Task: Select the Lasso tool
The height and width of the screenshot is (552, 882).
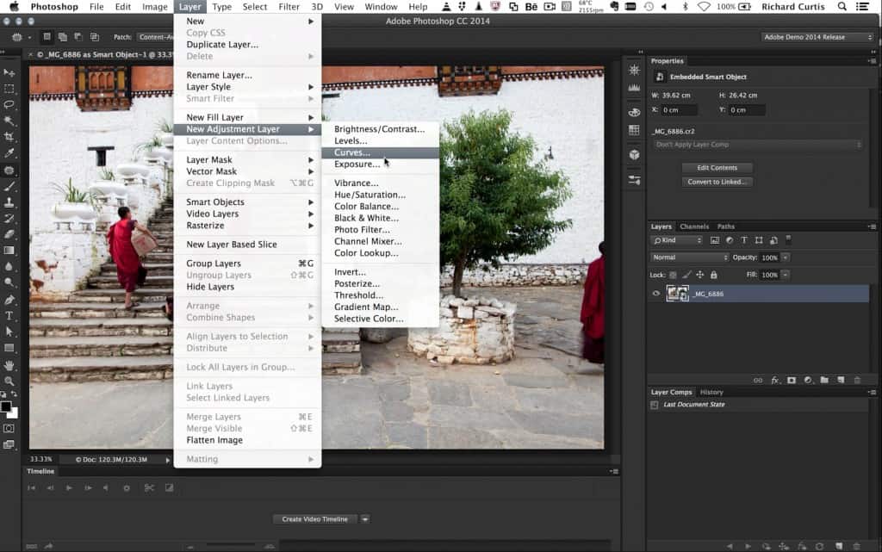Action: pyautogui.click(x=9, y=105)
